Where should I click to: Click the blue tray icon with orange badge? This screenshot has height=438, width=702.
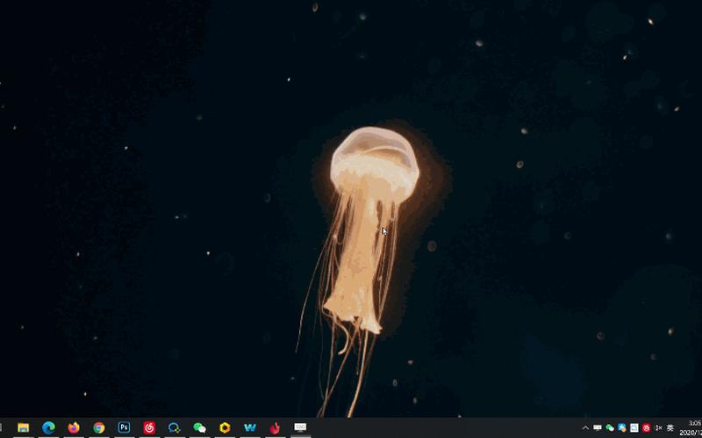pyautogui.click(x=622, y=427)
